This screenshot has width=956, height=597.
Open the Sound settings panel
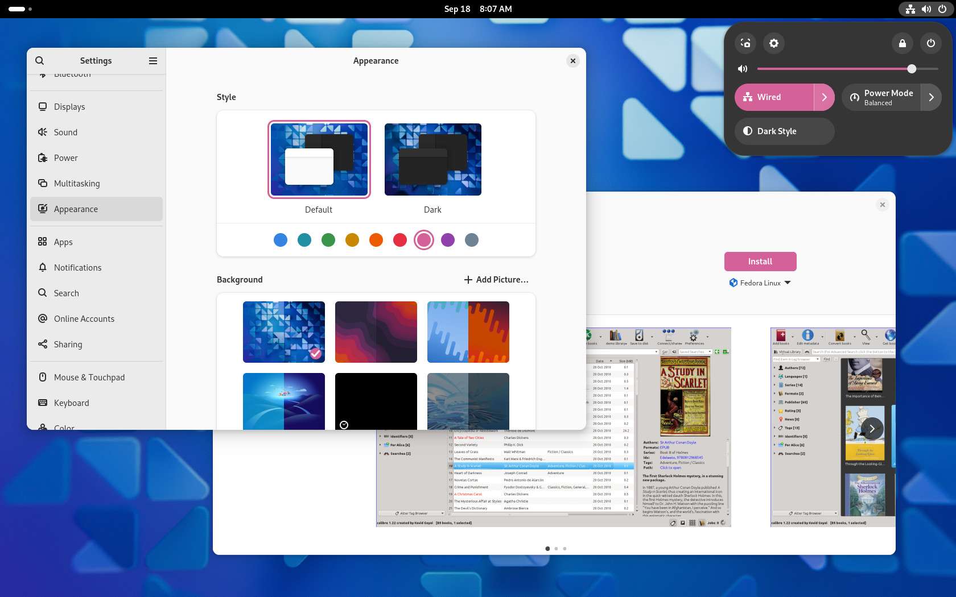click(65, 132)
